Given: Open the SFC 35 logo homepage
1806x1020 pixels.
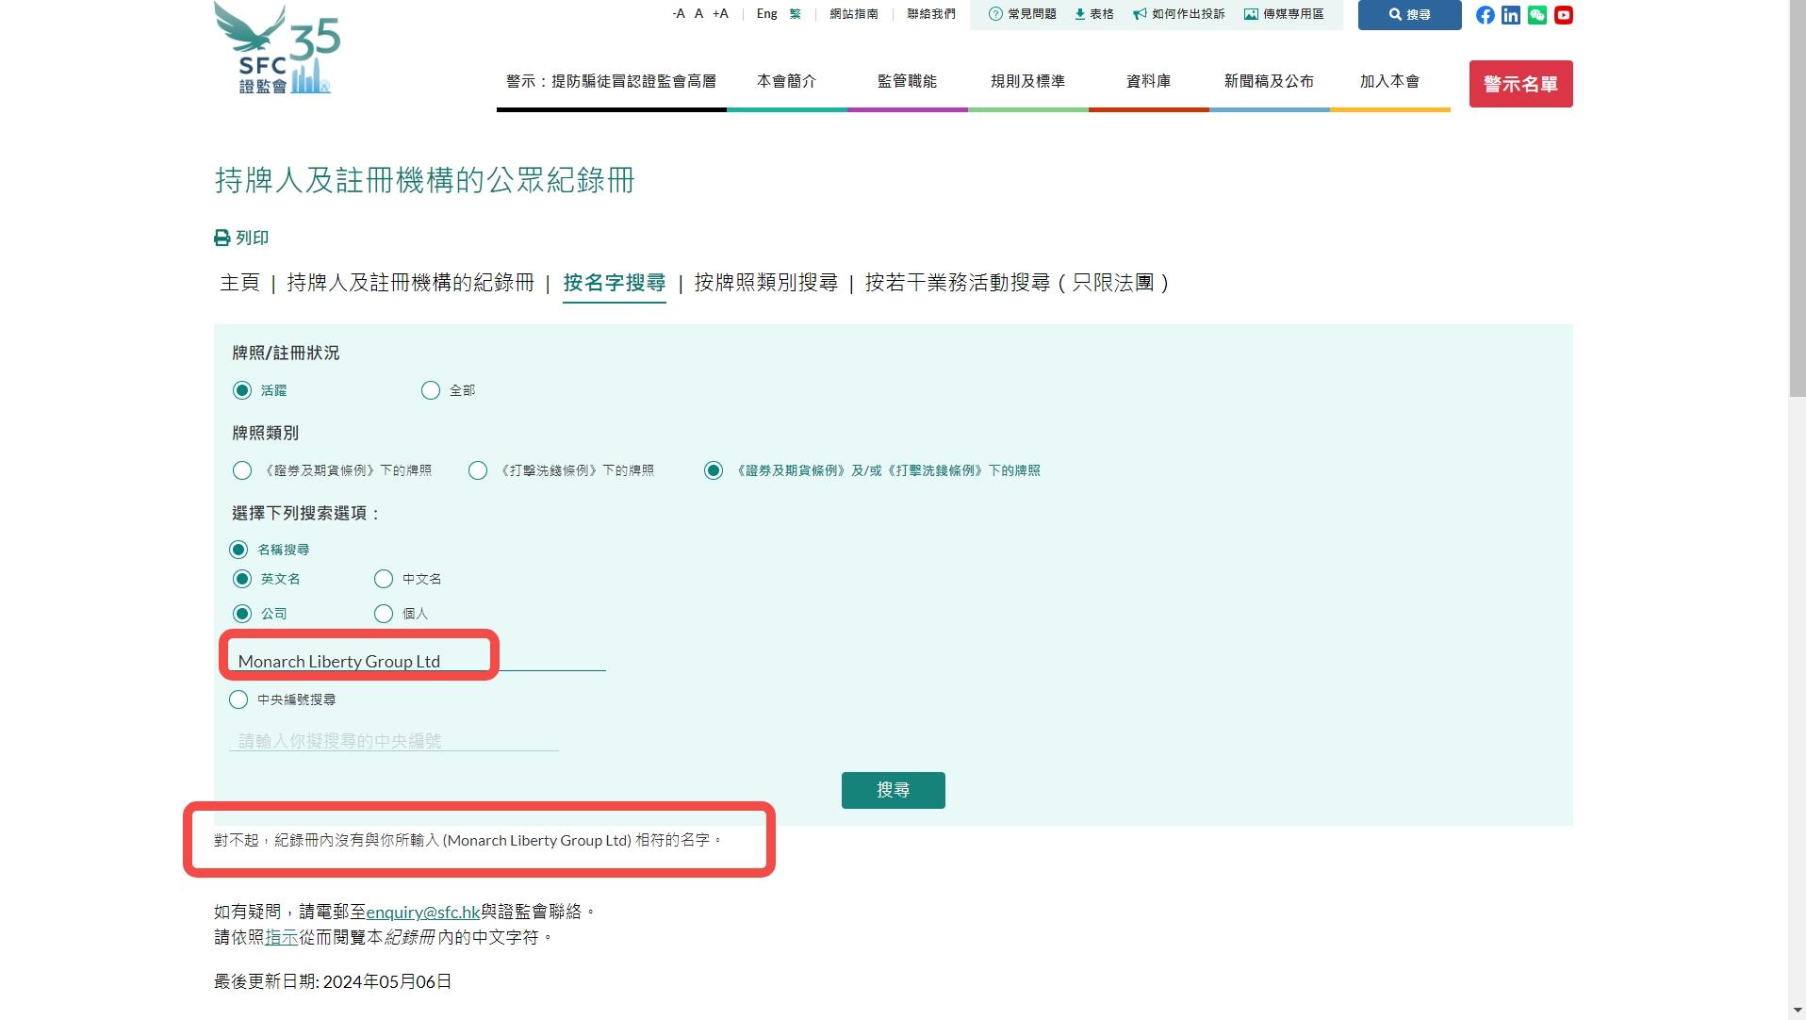Looking at the screenshot, I should click(277, 48).
